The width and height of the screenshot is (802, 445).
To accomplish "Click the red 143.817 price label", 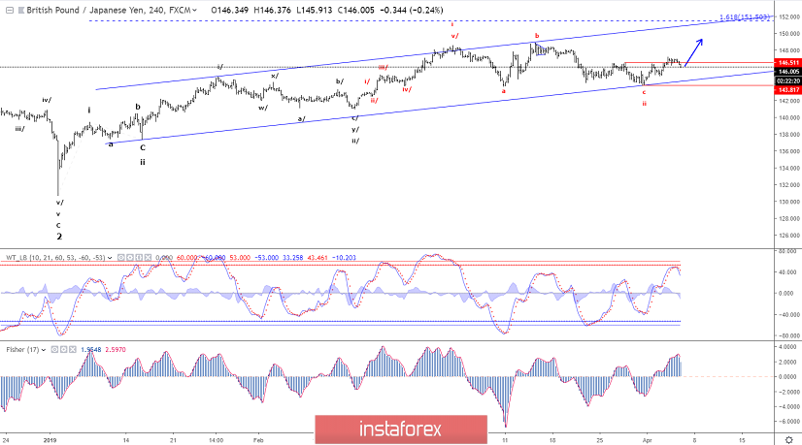I will [x=788, y=90].
